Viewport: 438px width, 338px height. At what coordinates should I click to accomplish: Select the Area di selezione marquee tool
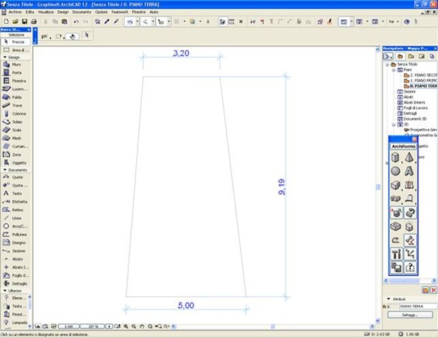pos(16,50)
